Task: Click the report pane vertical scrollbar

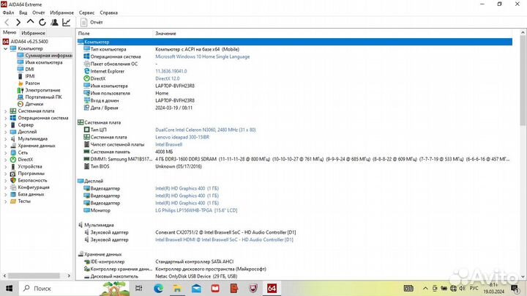Action: point(523,79)
